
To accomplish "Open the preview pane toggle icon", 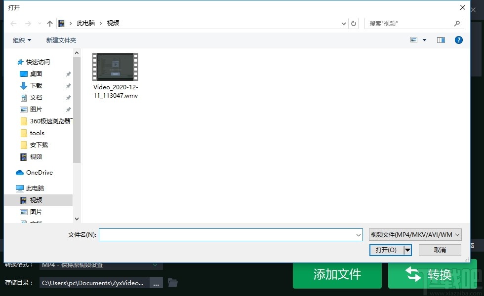I will click(441, 40).
